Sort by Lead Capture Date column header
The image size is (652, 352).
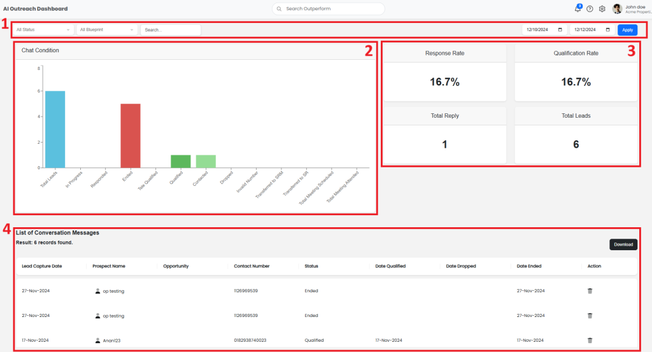42,266
